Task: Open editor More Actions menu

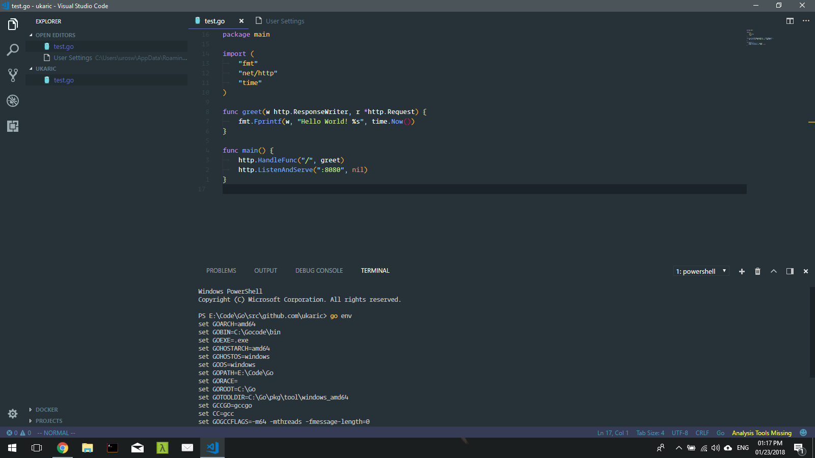Action: tap(806, 21)
